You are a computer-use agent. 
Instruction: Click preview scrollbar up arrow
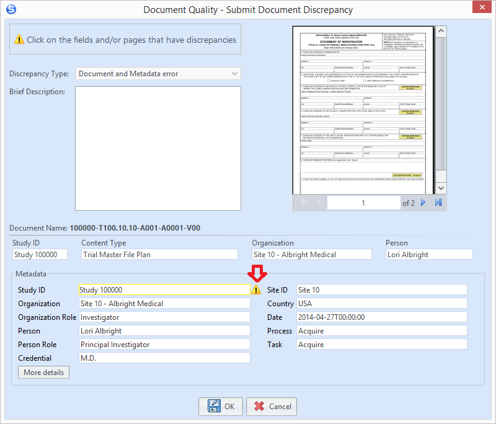tap(441, 31)
